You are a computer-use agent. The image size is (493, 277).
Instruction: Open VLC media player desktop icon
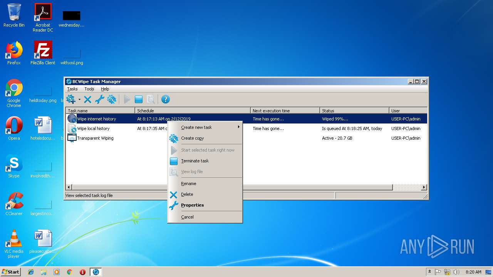[x=14, y=244]
